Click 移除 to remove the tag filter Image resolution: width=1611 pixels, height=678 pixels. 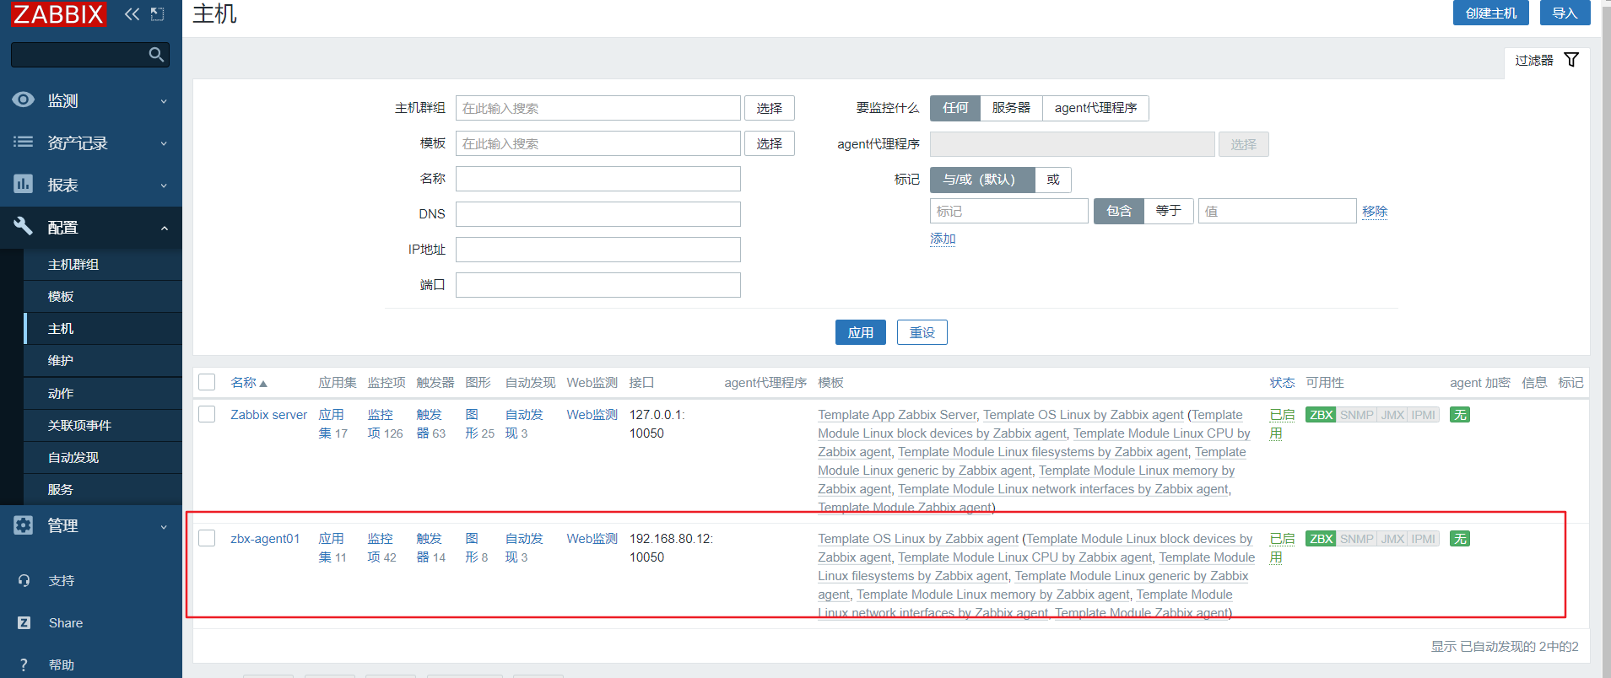pyautogui.click(x=1375, y=211)
